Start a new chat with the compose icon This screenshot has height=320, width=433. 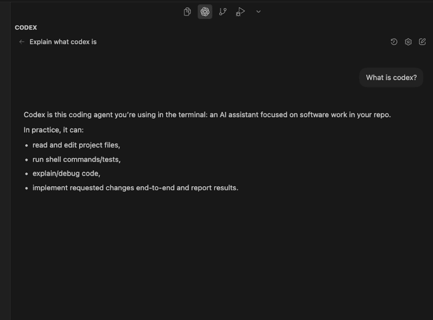[x=422, y=42]
